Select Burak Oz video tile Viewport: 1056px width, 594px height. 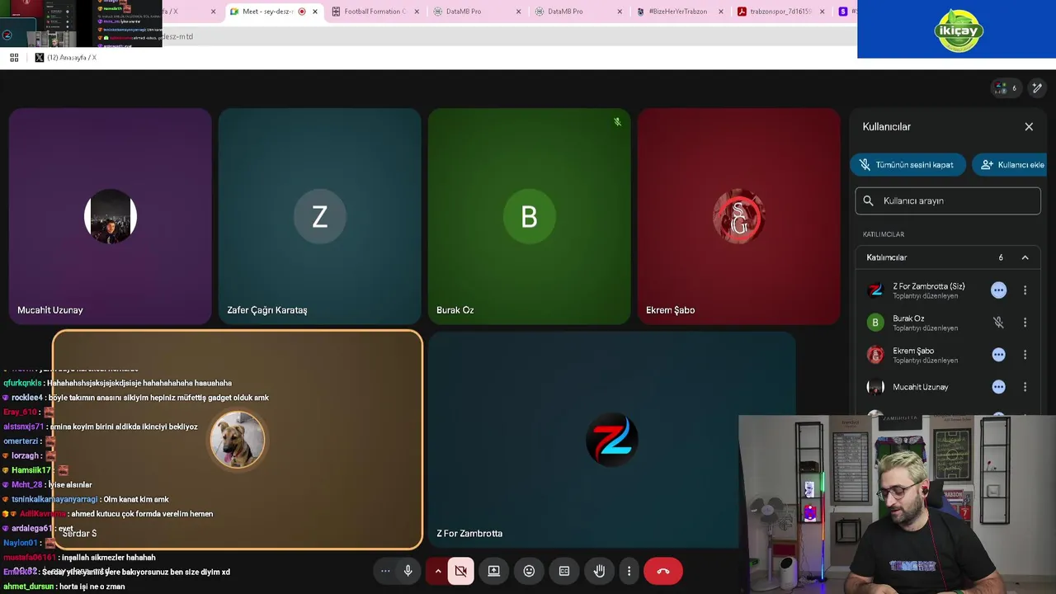point(529,216)
